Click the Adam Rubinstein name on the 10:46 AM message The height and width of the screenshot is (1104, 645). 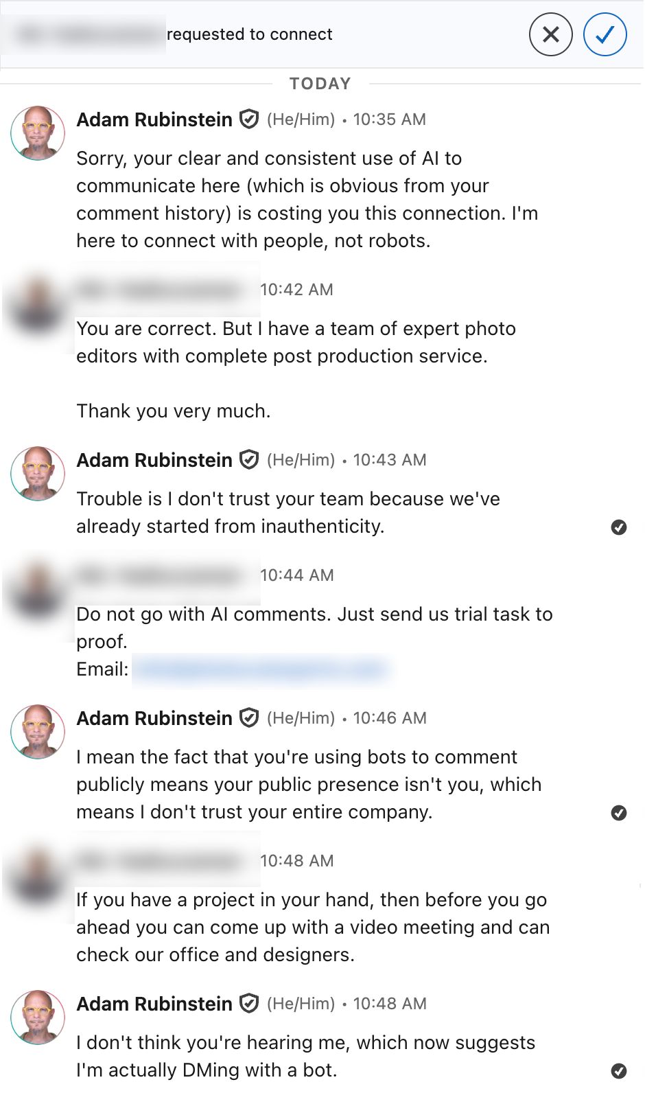coord(154,718)
